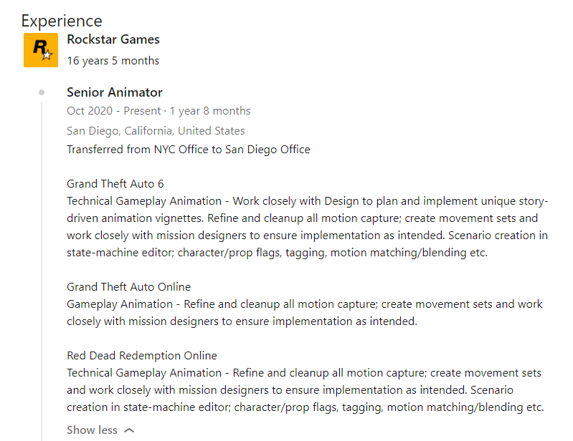Click the story-driven animation vignettes description paragraph
Screen dimensions: 573x441
(x=308, y=227)
